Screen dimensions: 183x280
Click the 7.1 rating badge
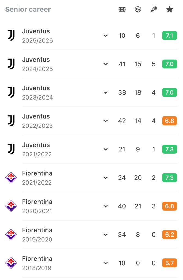169,36
